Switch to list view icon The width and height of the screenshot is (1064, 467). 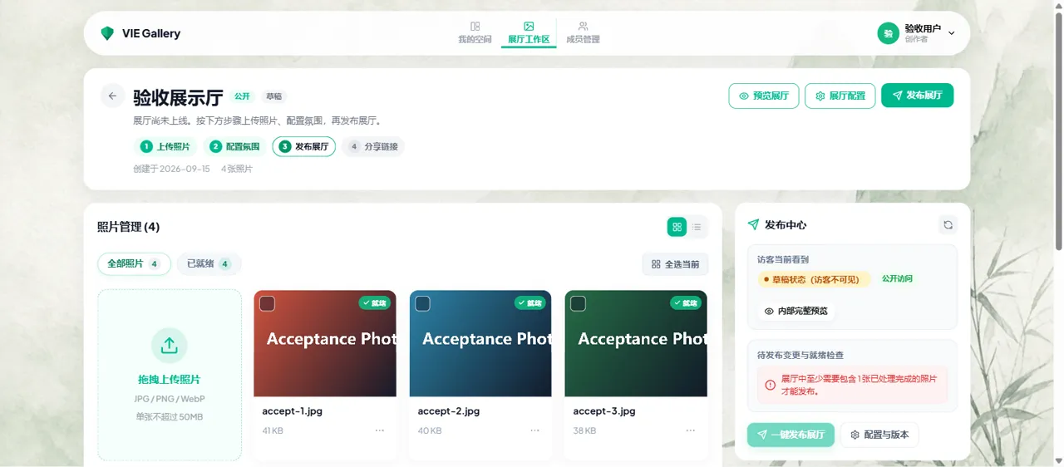697,227
